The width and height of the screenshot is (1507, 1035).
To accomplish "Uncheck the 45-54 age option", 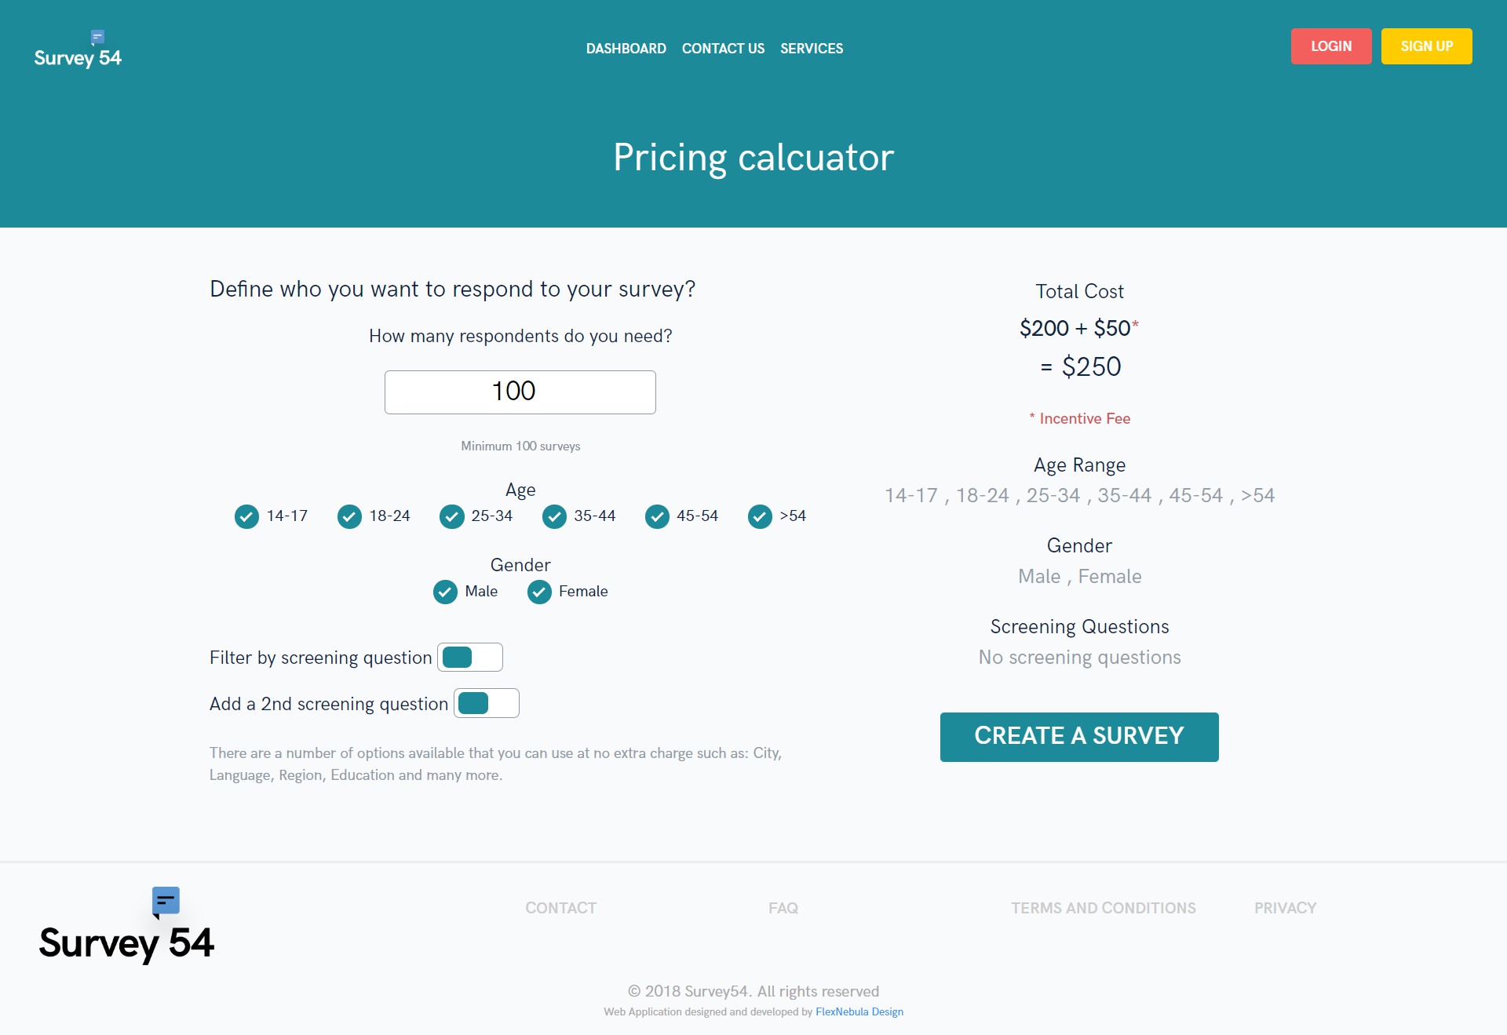I will pos(657,516).
